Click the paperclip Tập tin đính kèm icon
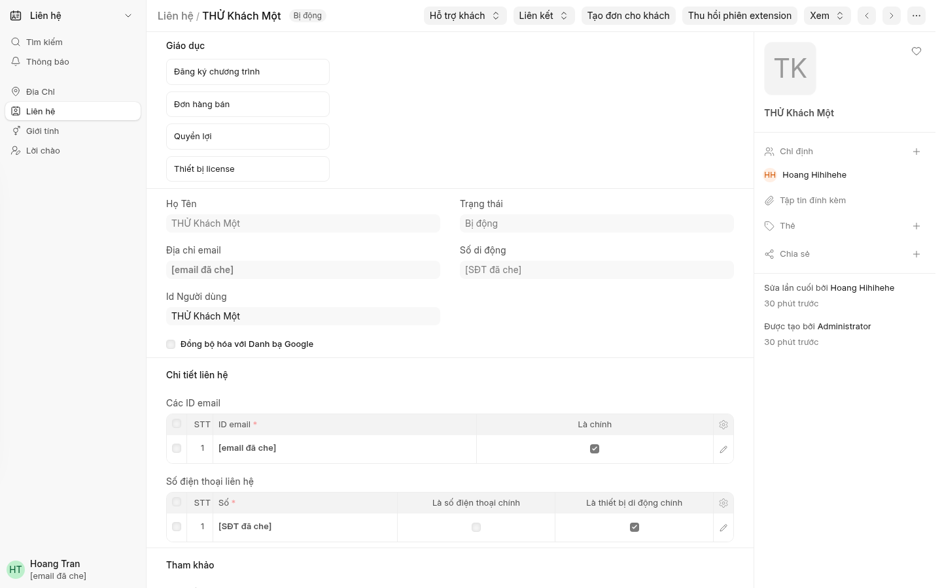942x588 pixels. pos(769,201)
